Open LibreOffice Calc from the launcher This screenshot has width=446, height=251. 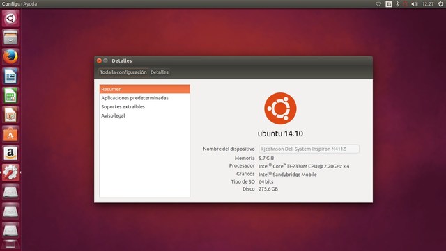(x=10, y=95)
